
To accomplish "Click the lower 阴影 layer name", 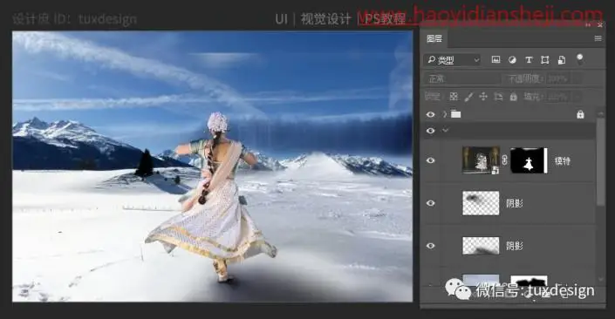I will [514, 246].
